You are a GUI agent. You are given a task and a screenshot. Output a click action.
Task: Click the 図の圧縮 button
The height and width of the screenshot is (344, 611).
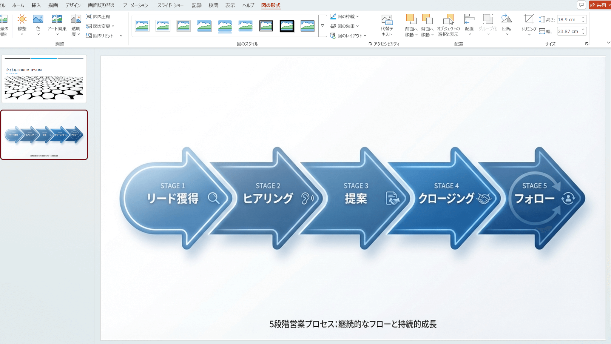pyautogui.click(x=98, y=16)
